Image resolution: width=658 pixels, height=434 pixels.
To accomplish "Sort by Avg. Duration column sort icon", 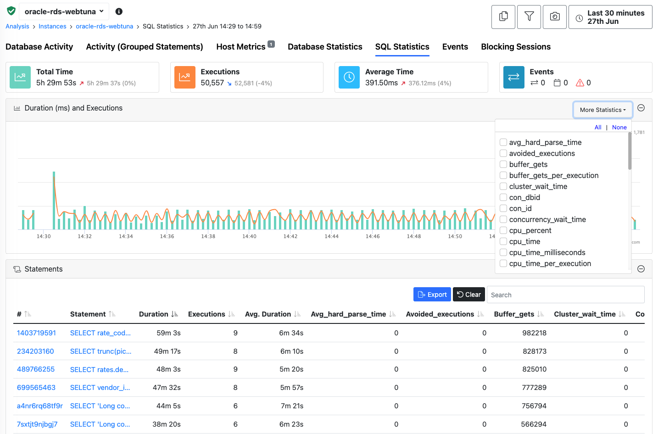I will [297, 314].
